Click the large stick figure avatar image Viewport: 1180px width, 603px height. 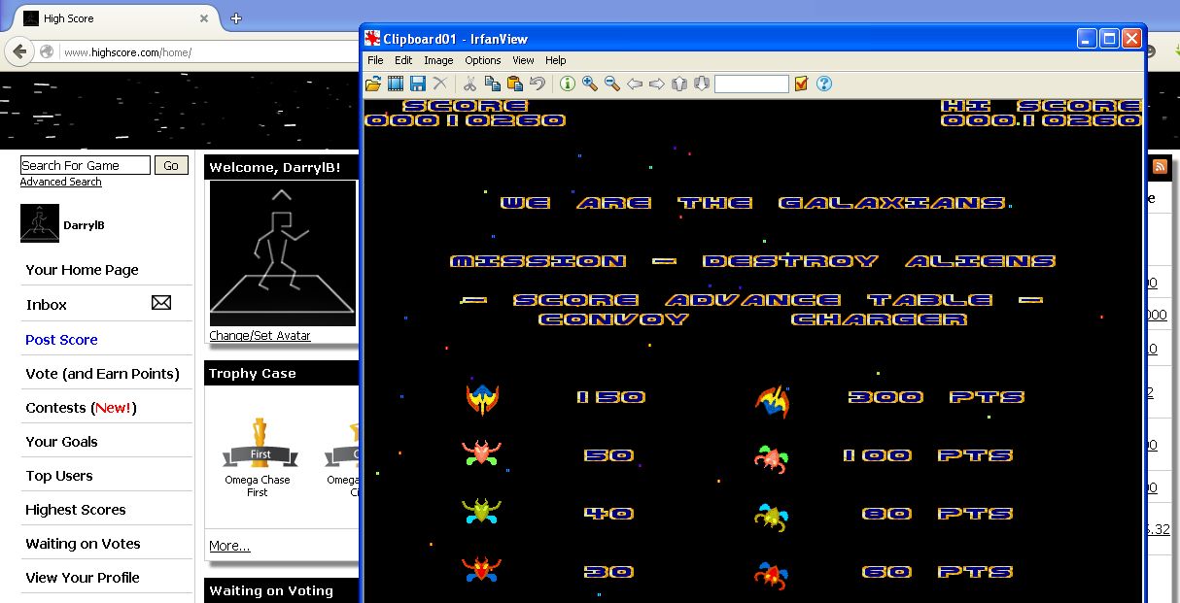pos(283,253)
